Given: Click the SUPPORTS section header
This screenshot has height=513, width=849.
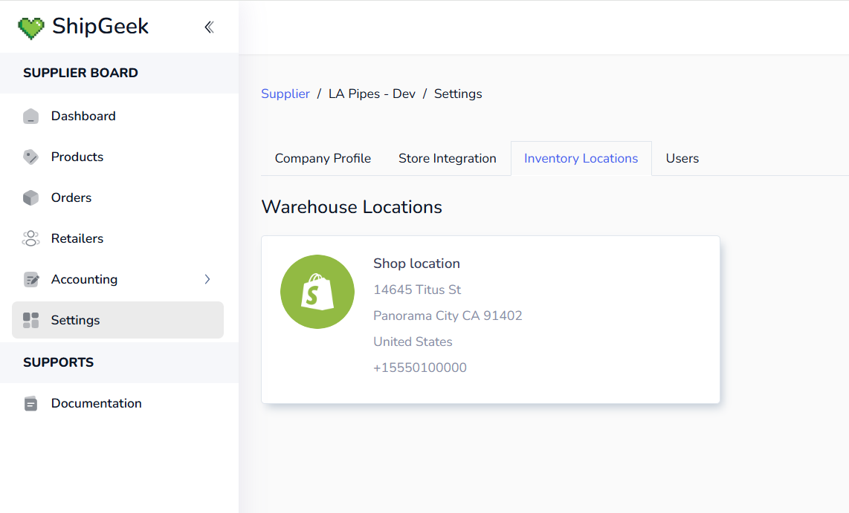Looking at the screenshot, I should (x=59, y=363).
